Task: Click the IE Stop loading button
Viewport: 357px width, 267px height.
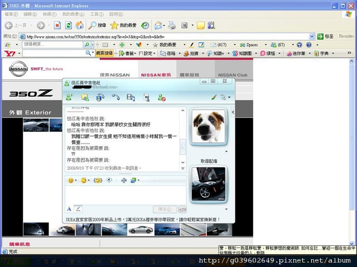Action: tap(57, 25)
